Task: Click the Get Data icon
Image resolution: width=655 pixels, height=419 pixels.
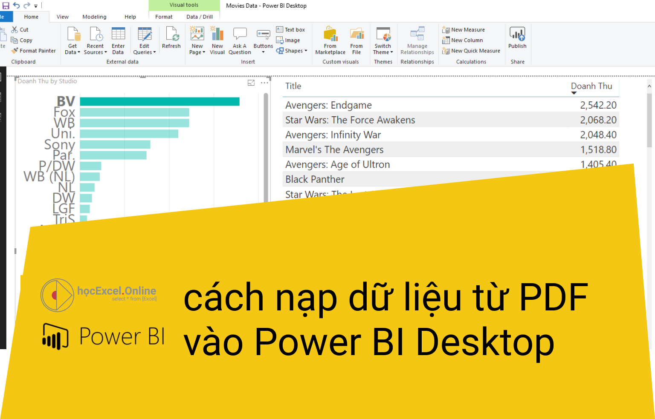Action: 73,34
